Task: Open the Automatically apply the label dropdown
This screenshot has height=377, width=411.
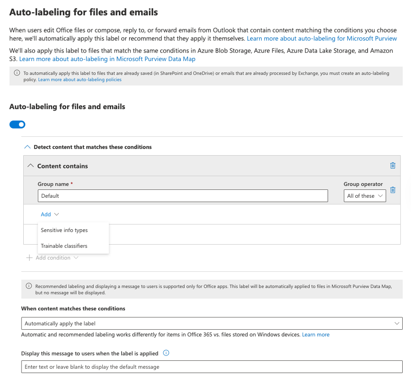Action: tap(212, 324)
